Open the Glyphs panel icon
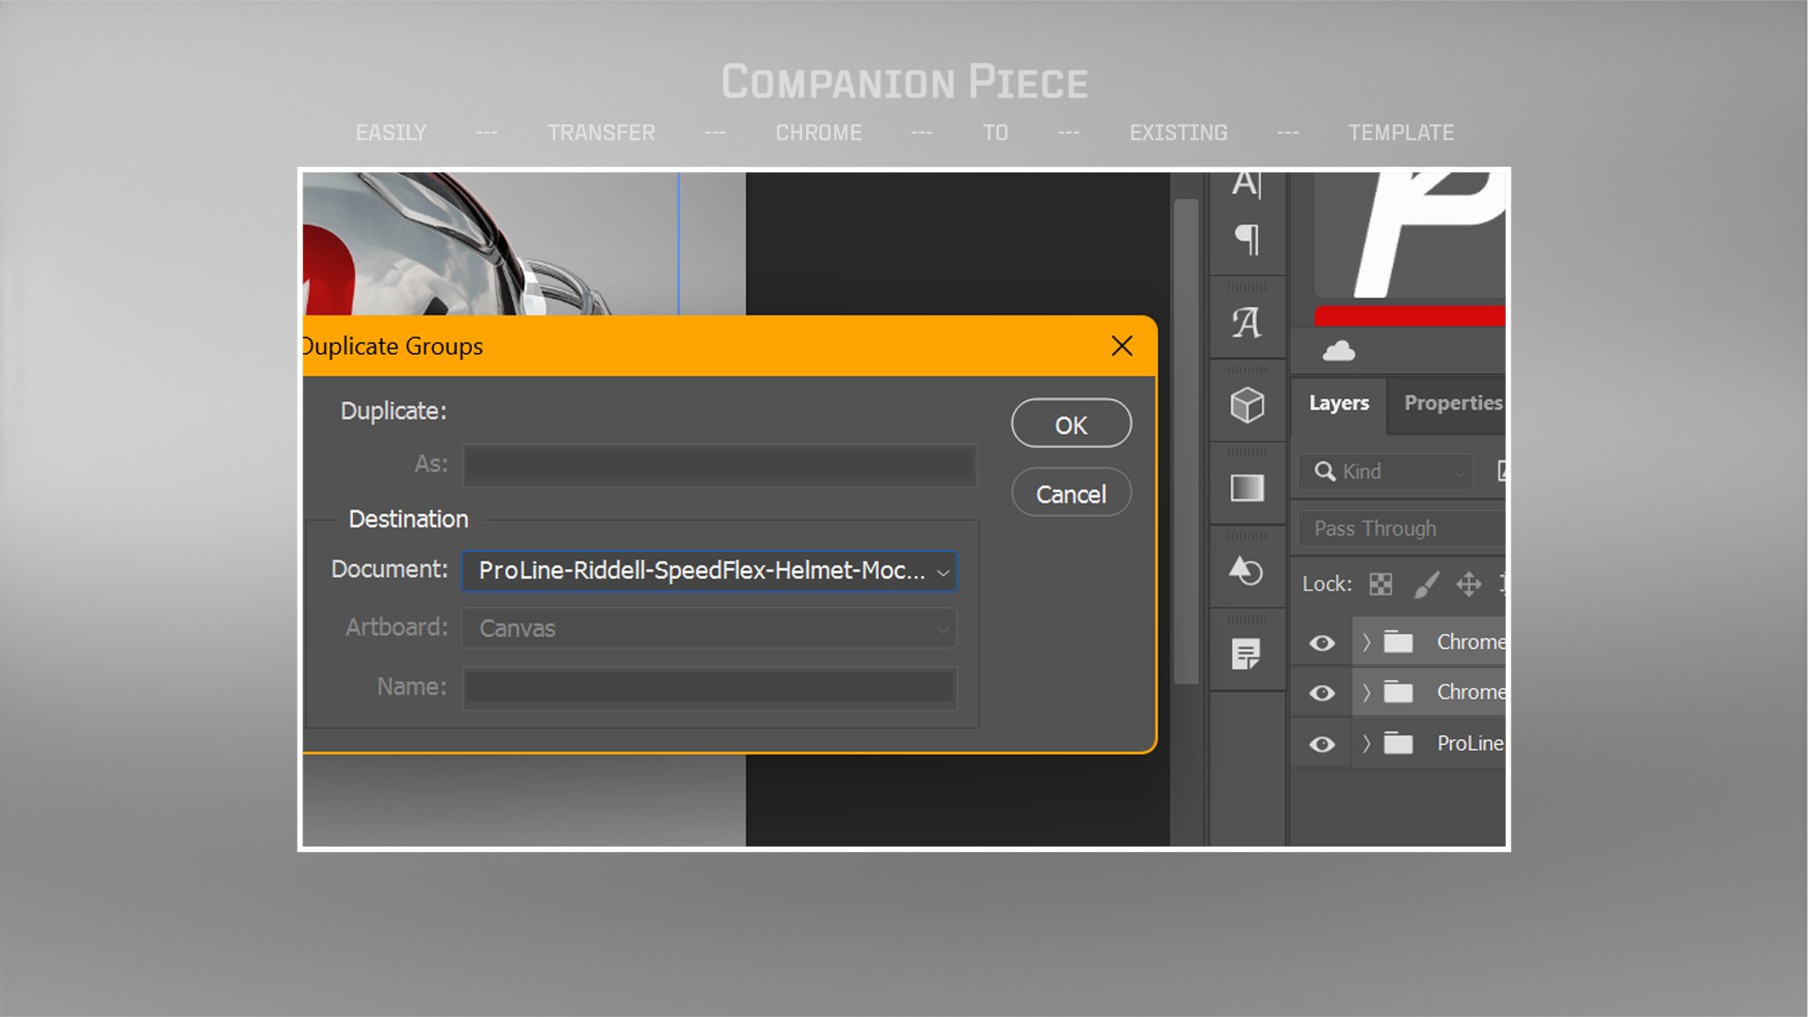 pos(1247,323)
